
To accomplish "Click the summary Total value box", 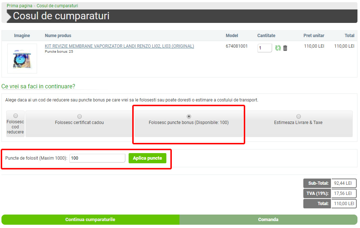I will 344,204.
